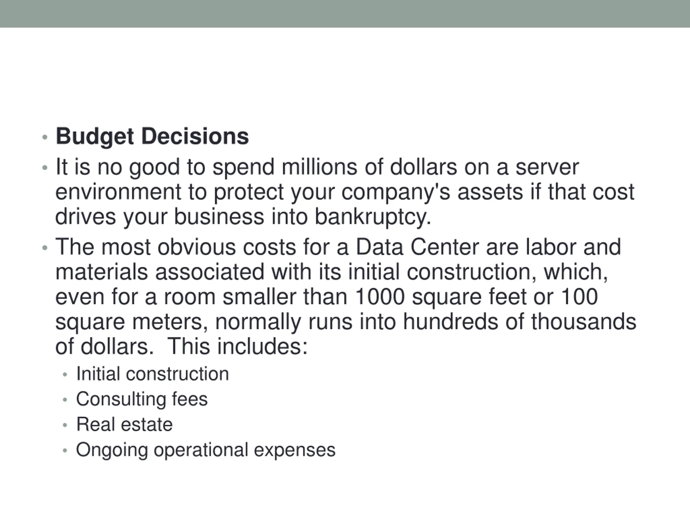Image resolution: width=690 pixels, height=518 pixels.
Task: Click the word "environment" starting the second line
Action: point(118,192)
